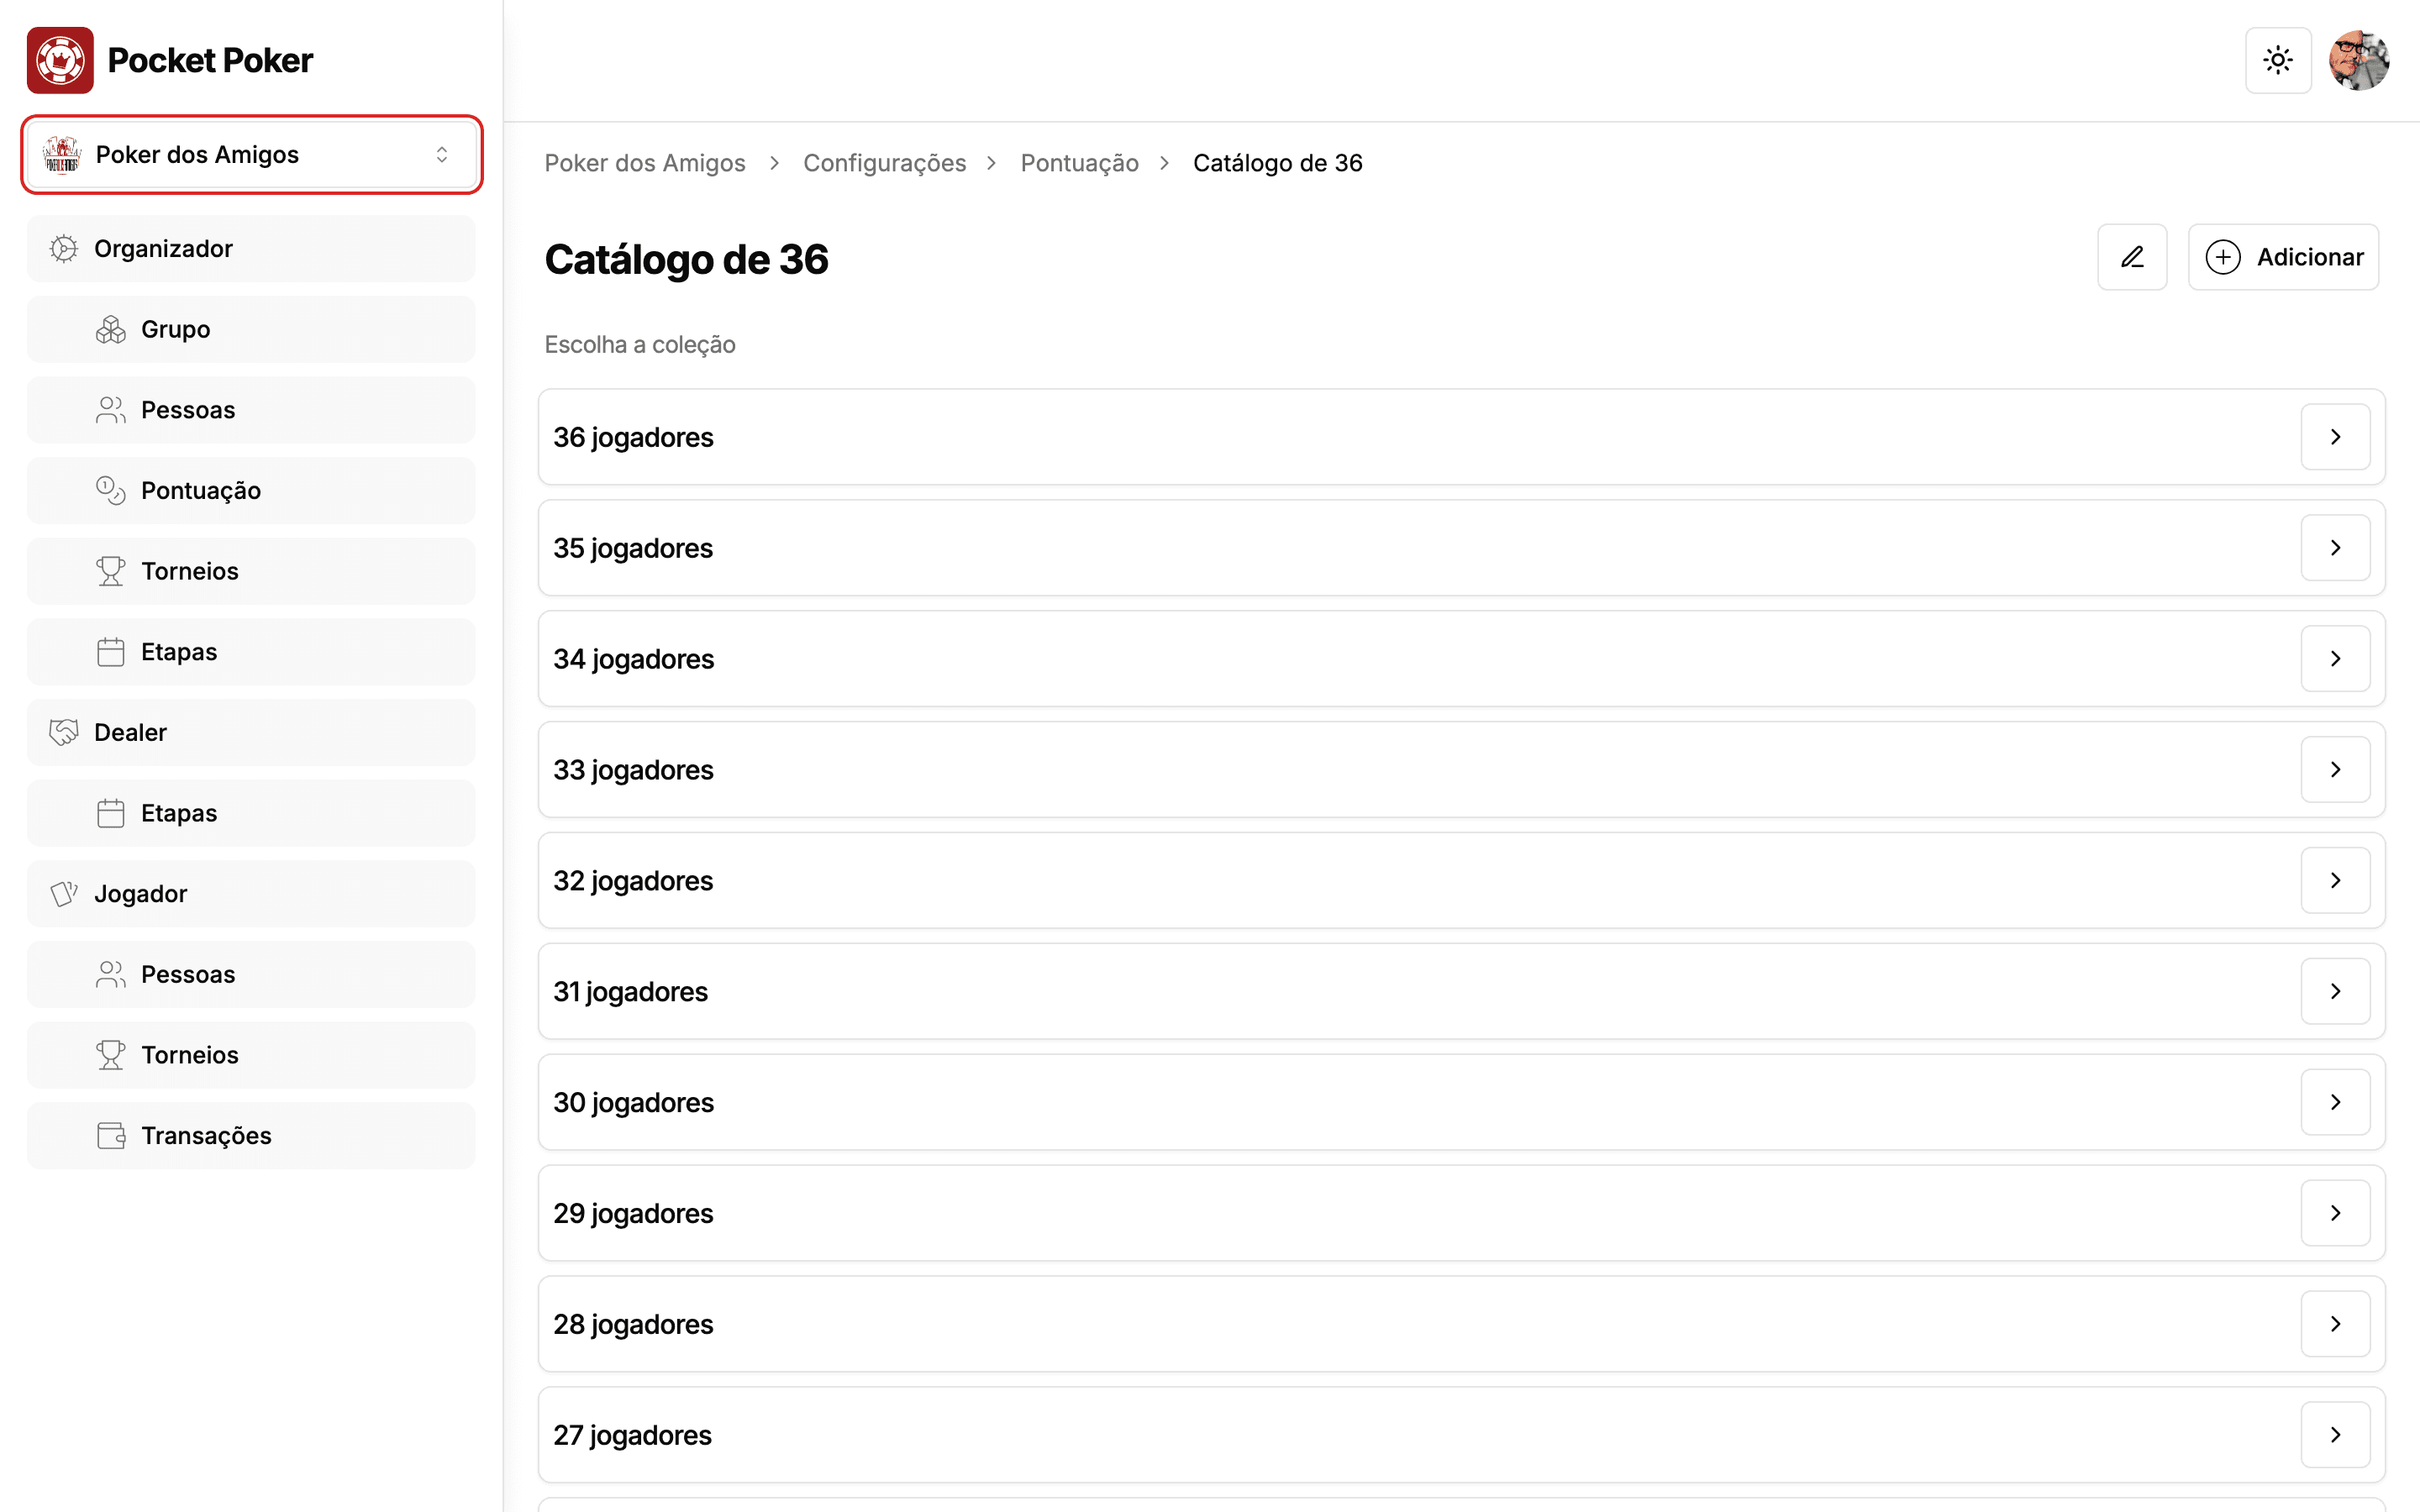
Task: Click the Pocket Poker logo icon
Action: coord(60,60)
